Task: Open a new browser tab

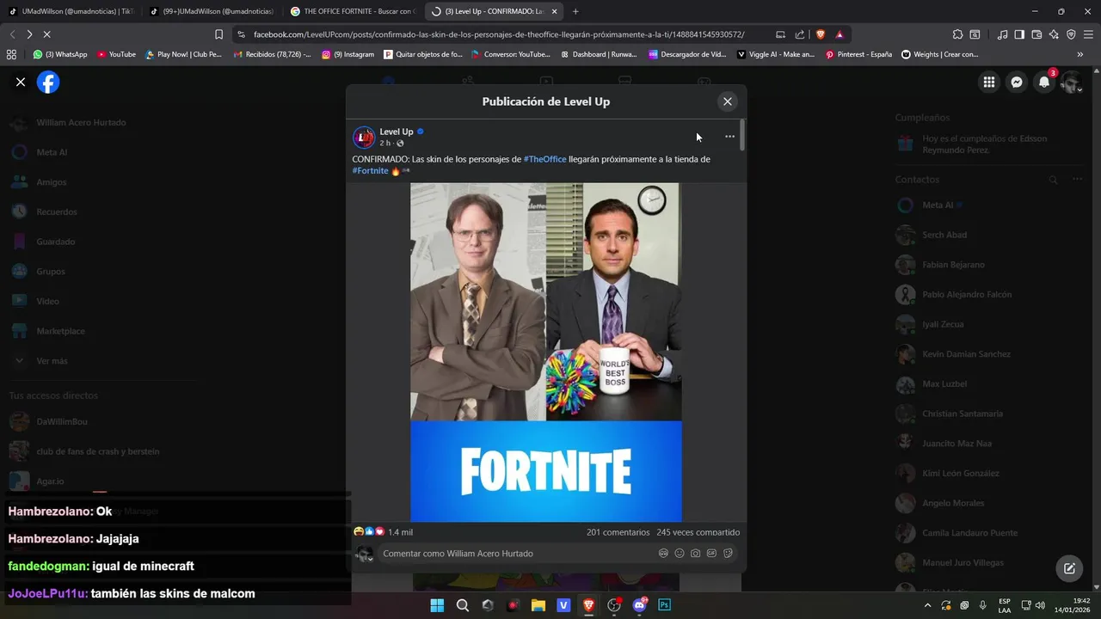Action: tap(575, 11)
